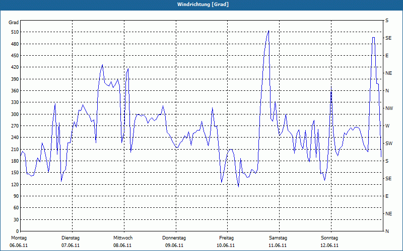Click the 360 axis value
The image size is (403, 251).
15,91
